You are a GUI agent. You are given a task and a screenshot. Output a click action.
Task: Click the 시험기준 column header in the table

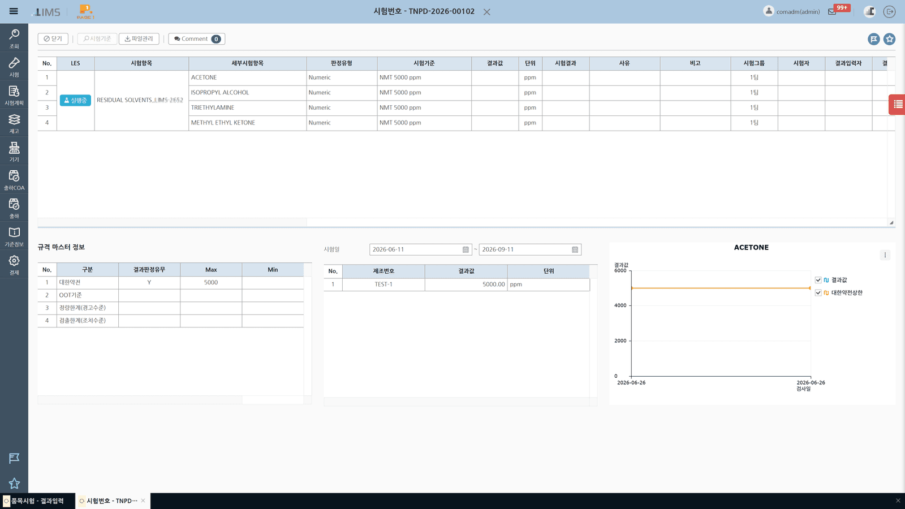[x=424, y=63]
